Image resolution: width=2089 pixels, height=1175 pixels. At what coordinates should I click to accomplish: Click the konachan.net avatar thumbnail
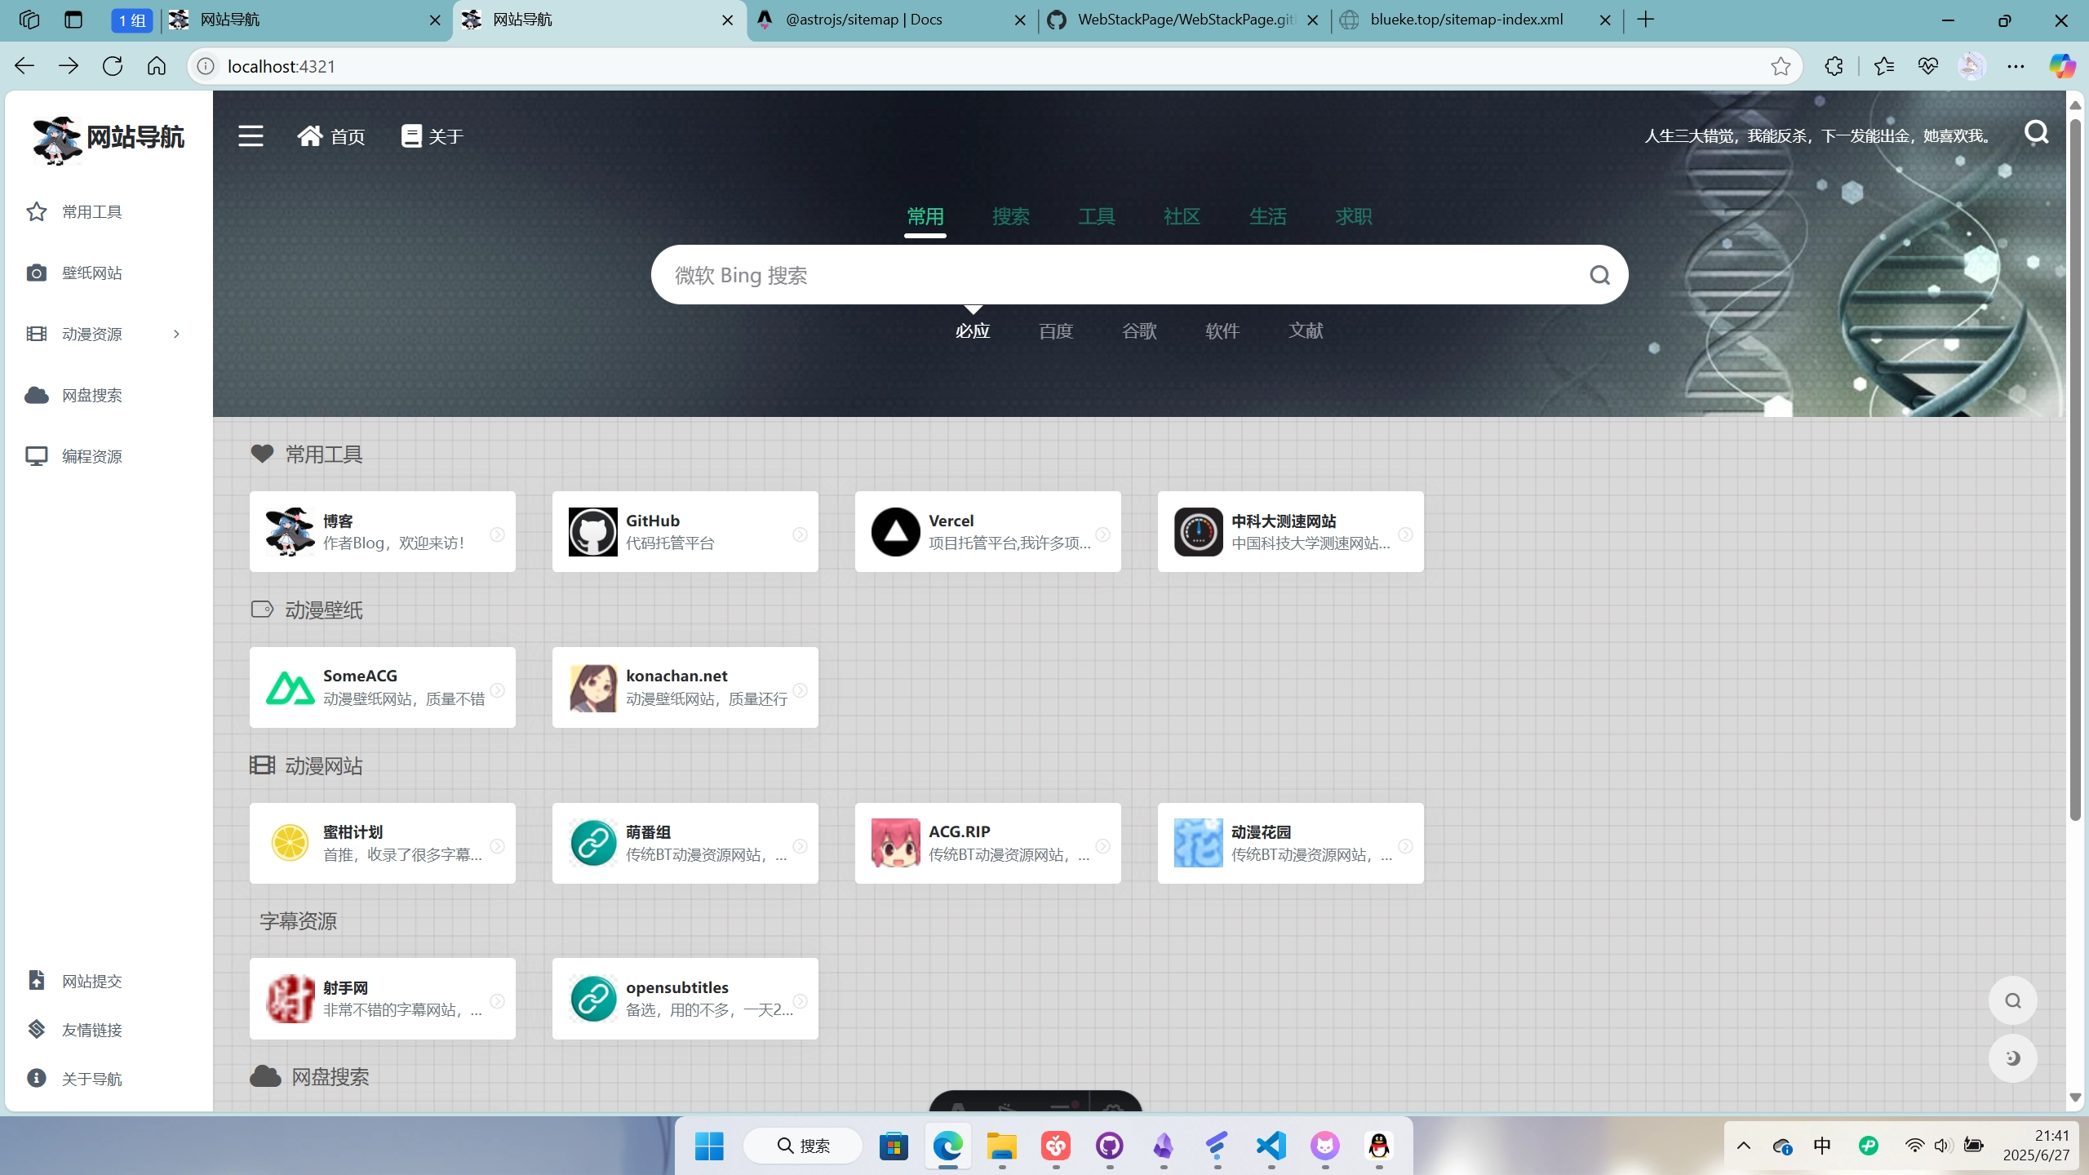point(592,688)
